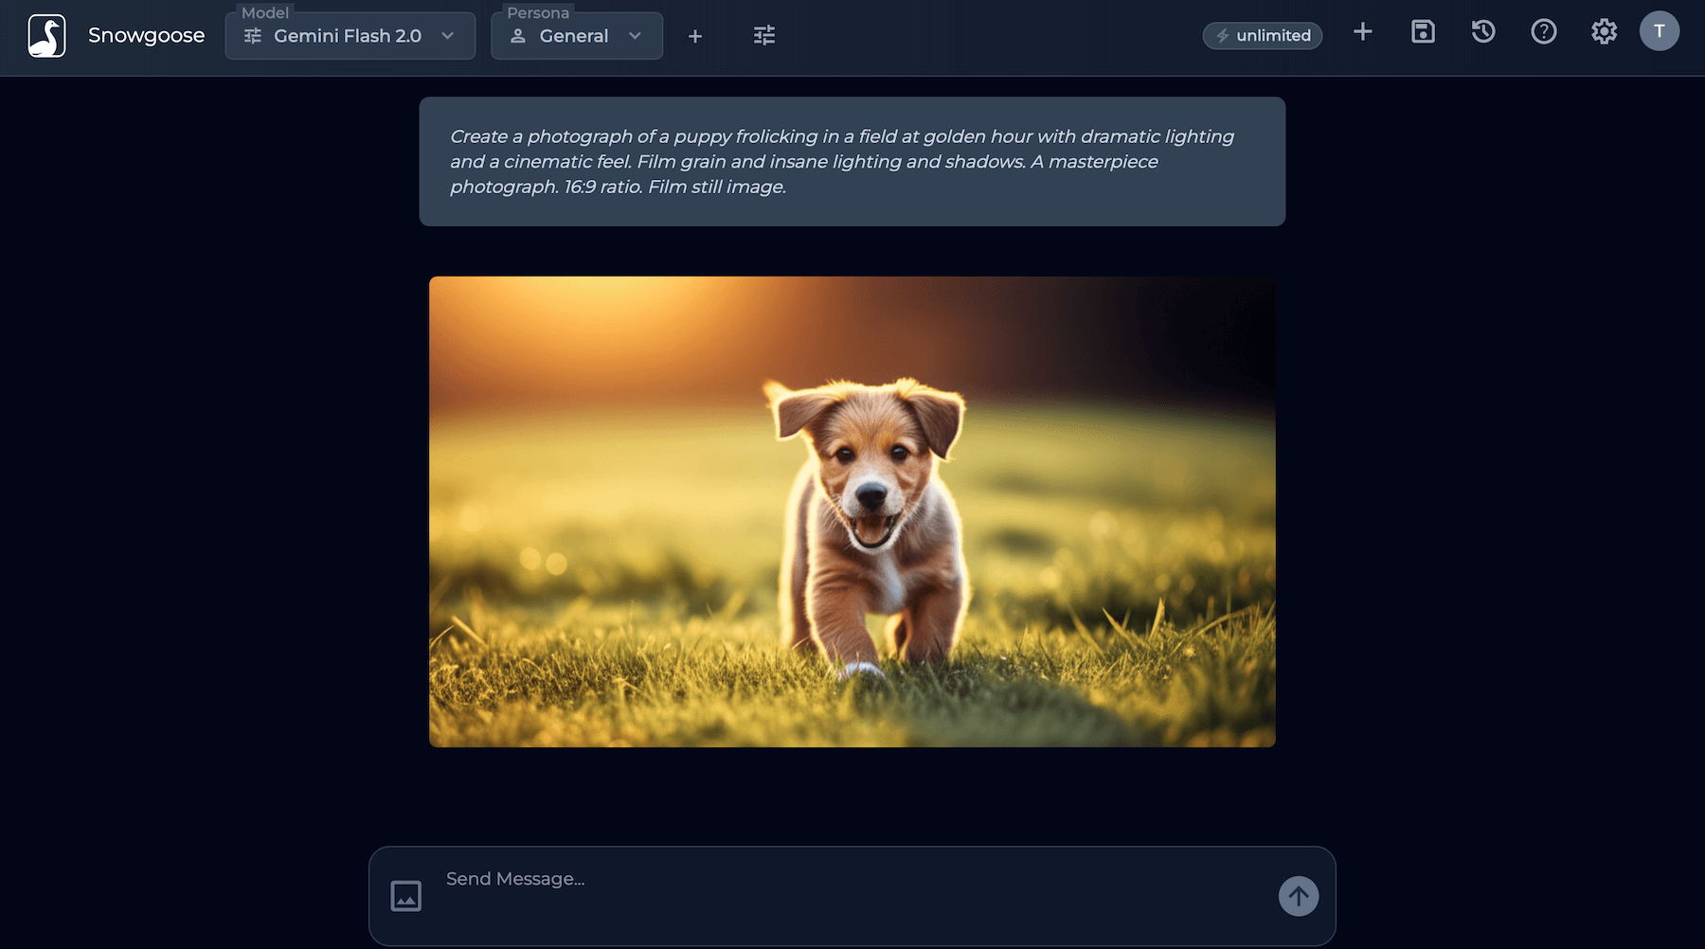1705x949 pixels.
Task: Click the Snowgoose swan logo
Action: click(46, 36)
